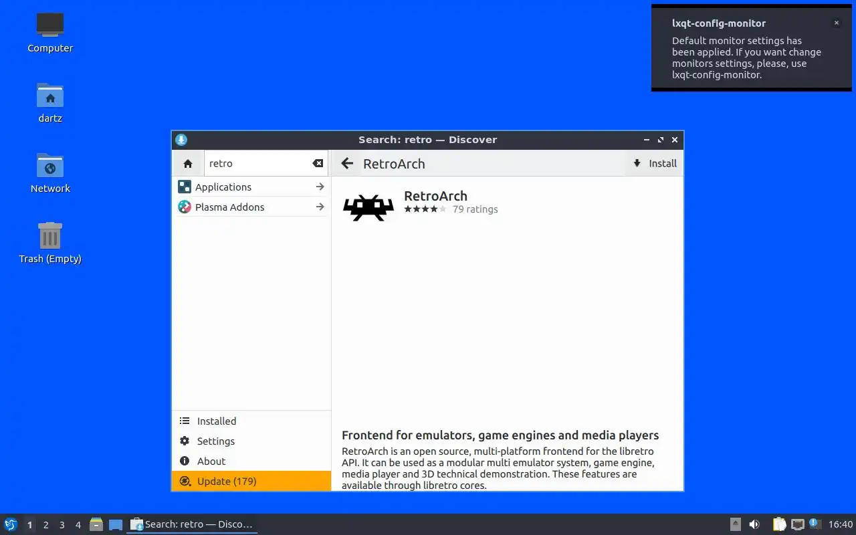Click the volume speaker tray icon
Image resolution: width=856 pixels, height=535 pixels.
(754, 524)
